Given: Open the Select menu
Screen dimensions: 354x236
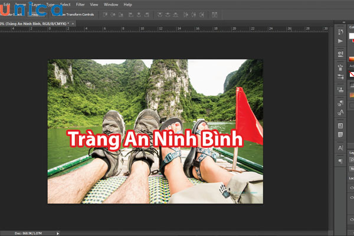Looking at the screenshot, I should 65,5.
